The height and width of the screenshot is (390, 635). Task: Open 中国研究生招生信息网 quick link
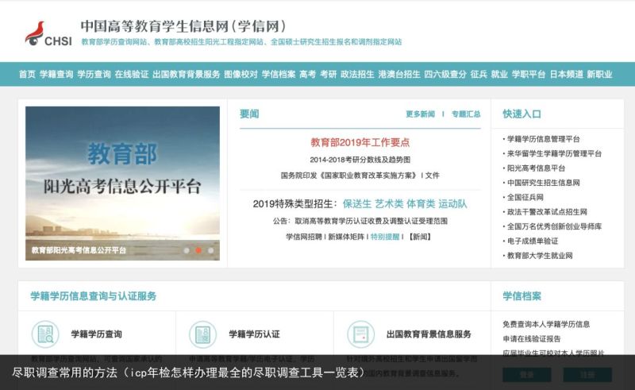point(544,183)
